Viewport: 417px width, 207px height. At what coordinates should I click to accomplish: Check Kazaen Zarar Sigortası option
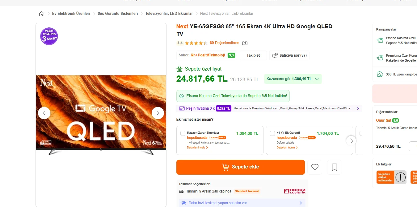(183, 133)
